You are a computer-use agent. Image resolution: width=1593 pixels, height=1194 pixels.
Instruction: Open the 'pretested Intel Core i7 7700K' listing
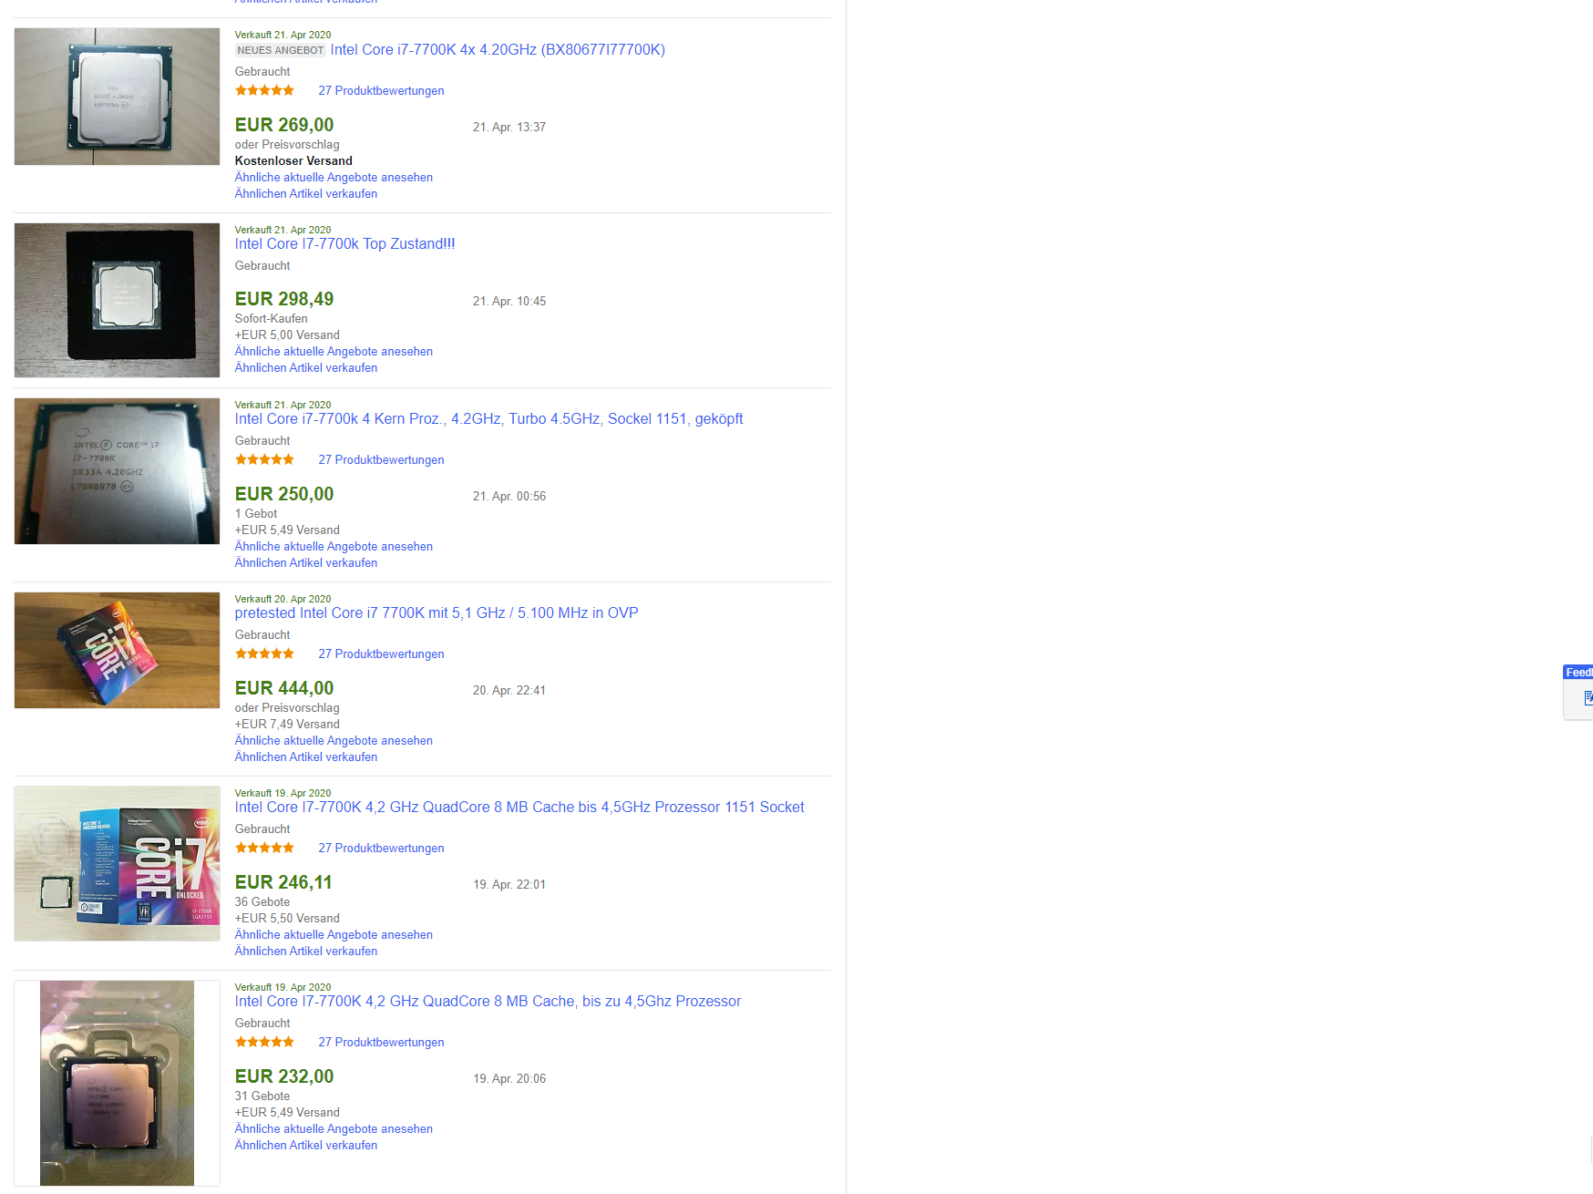click(436, 612)
